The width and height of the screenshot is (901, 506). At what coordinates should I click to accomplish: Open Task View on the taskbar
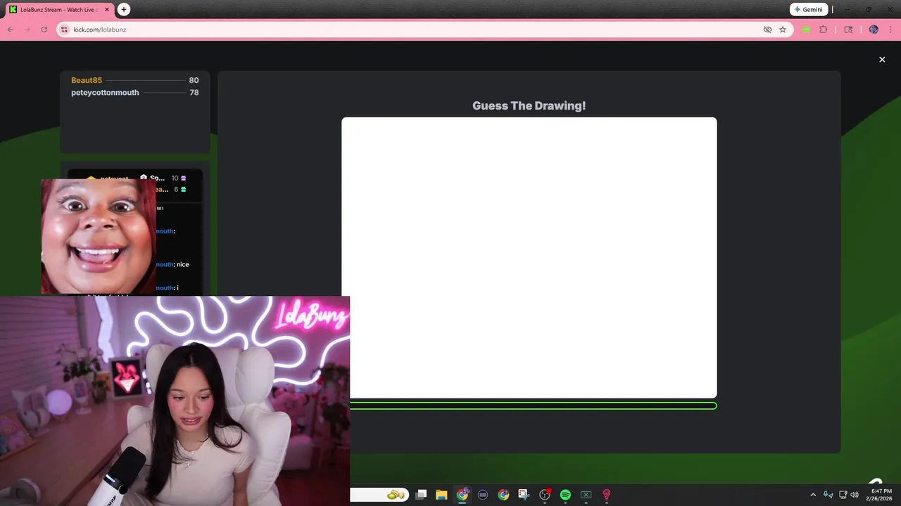click(x=421, y=495)
